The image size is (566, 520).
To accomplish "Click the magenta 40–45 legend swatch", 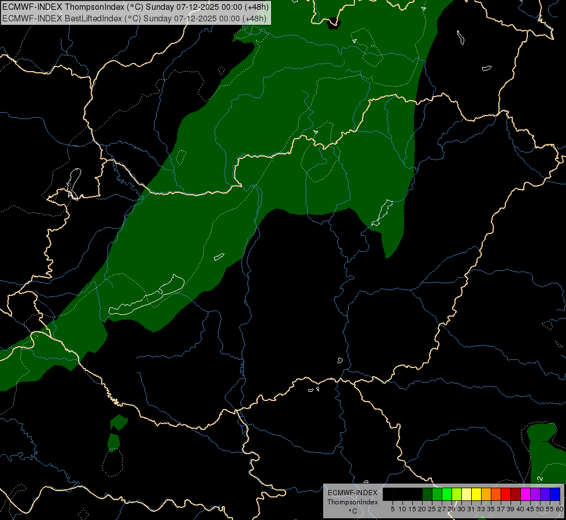I will (526, 494).
